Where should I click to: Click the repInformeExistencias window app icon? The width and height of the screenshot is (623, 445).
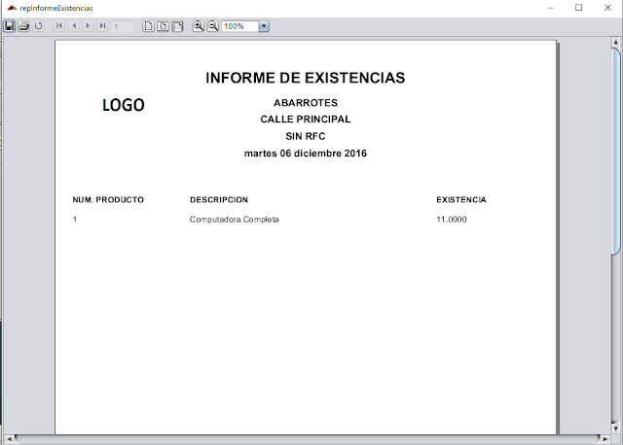[x=9, y=7]
